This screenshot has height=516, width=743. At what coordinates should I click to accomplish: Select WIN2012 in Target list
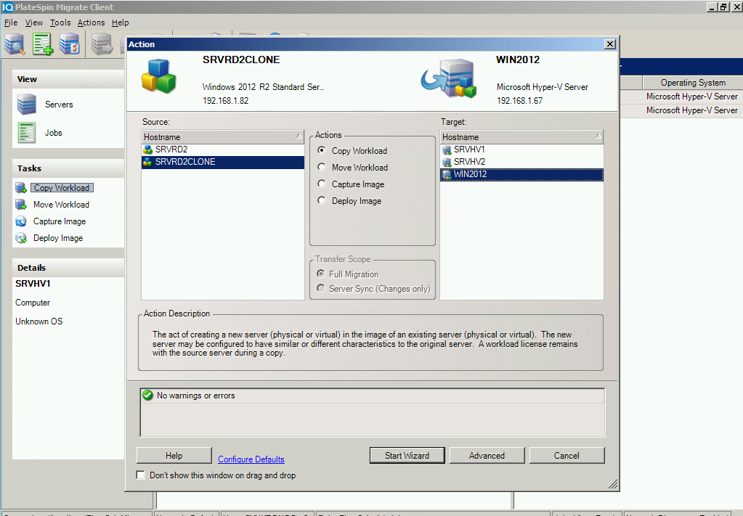(521, 175)
